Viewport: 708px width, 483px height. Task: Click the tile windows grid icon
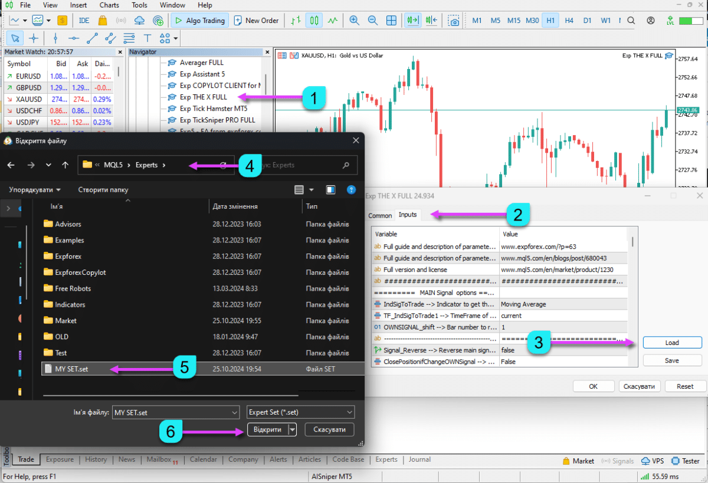click(x=391, y=21)
